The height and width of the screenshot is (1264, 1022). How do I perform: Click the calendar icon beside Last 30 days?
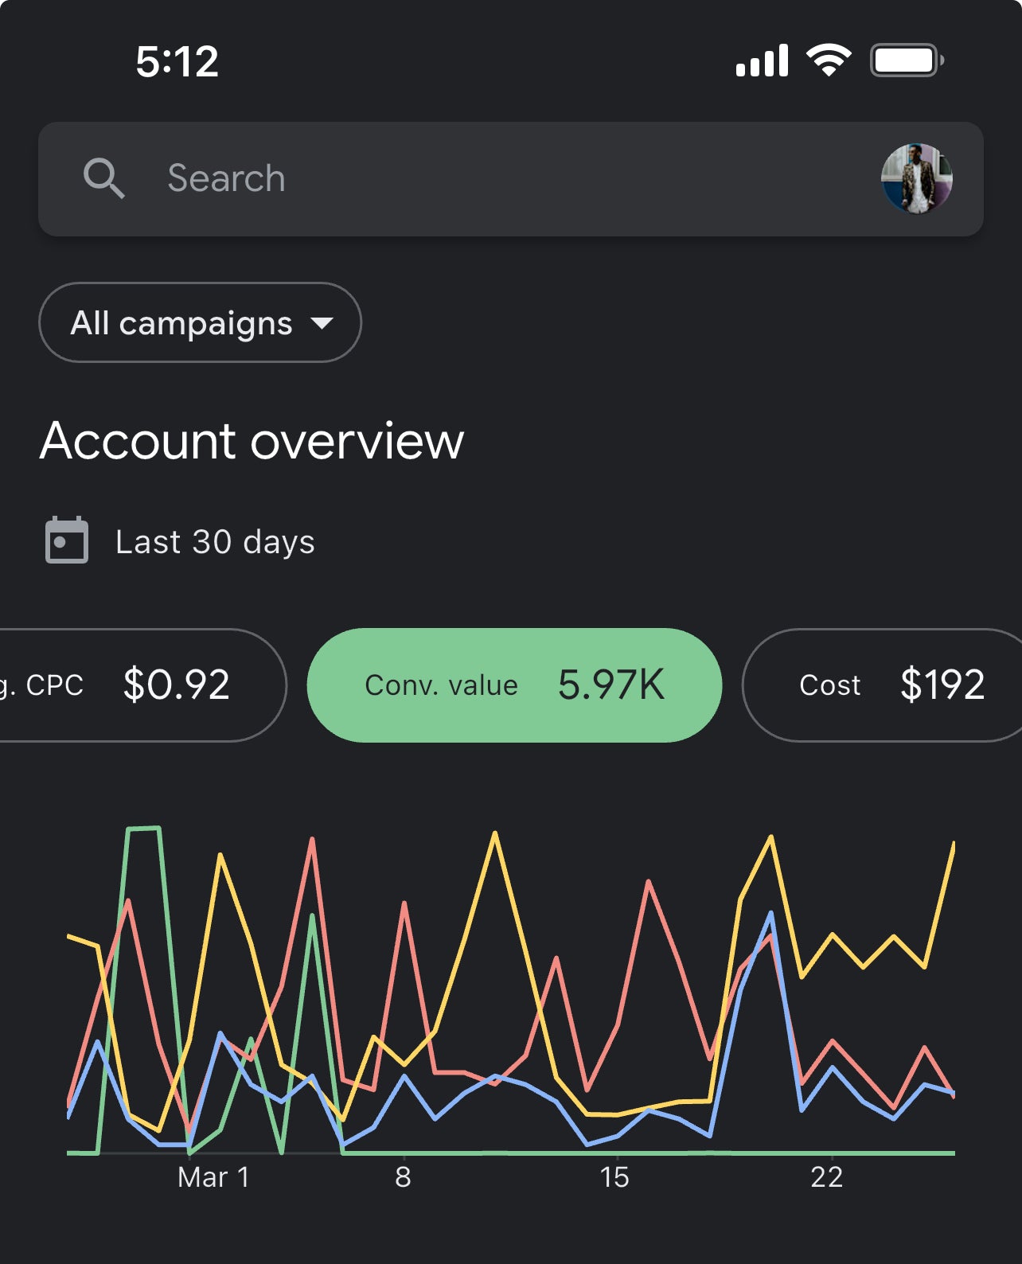point(67,541)
